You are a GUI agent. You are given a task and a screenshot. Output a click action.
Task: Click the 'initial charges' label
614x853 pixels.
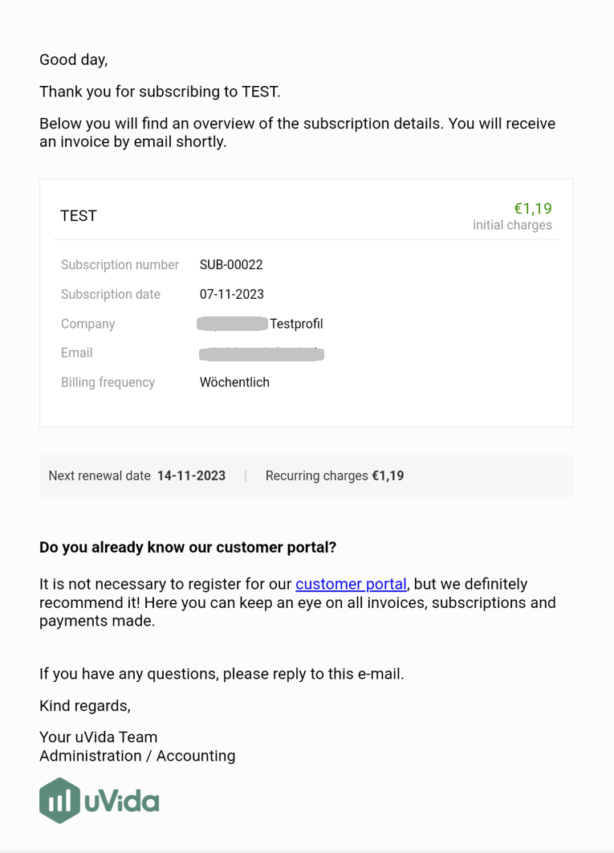tap(512, 225)
